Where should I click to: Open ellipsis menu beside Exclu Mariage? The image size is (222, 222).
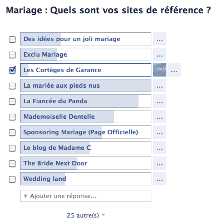click(x=160, y=54)
